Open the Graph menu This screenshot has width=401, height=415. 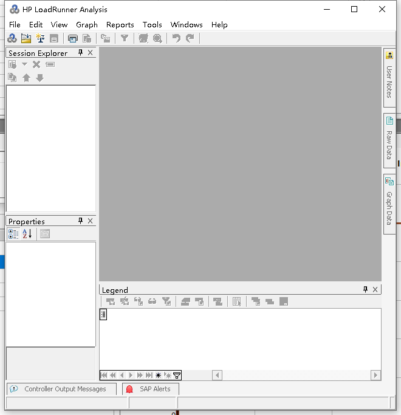click(x=87, y=25)
